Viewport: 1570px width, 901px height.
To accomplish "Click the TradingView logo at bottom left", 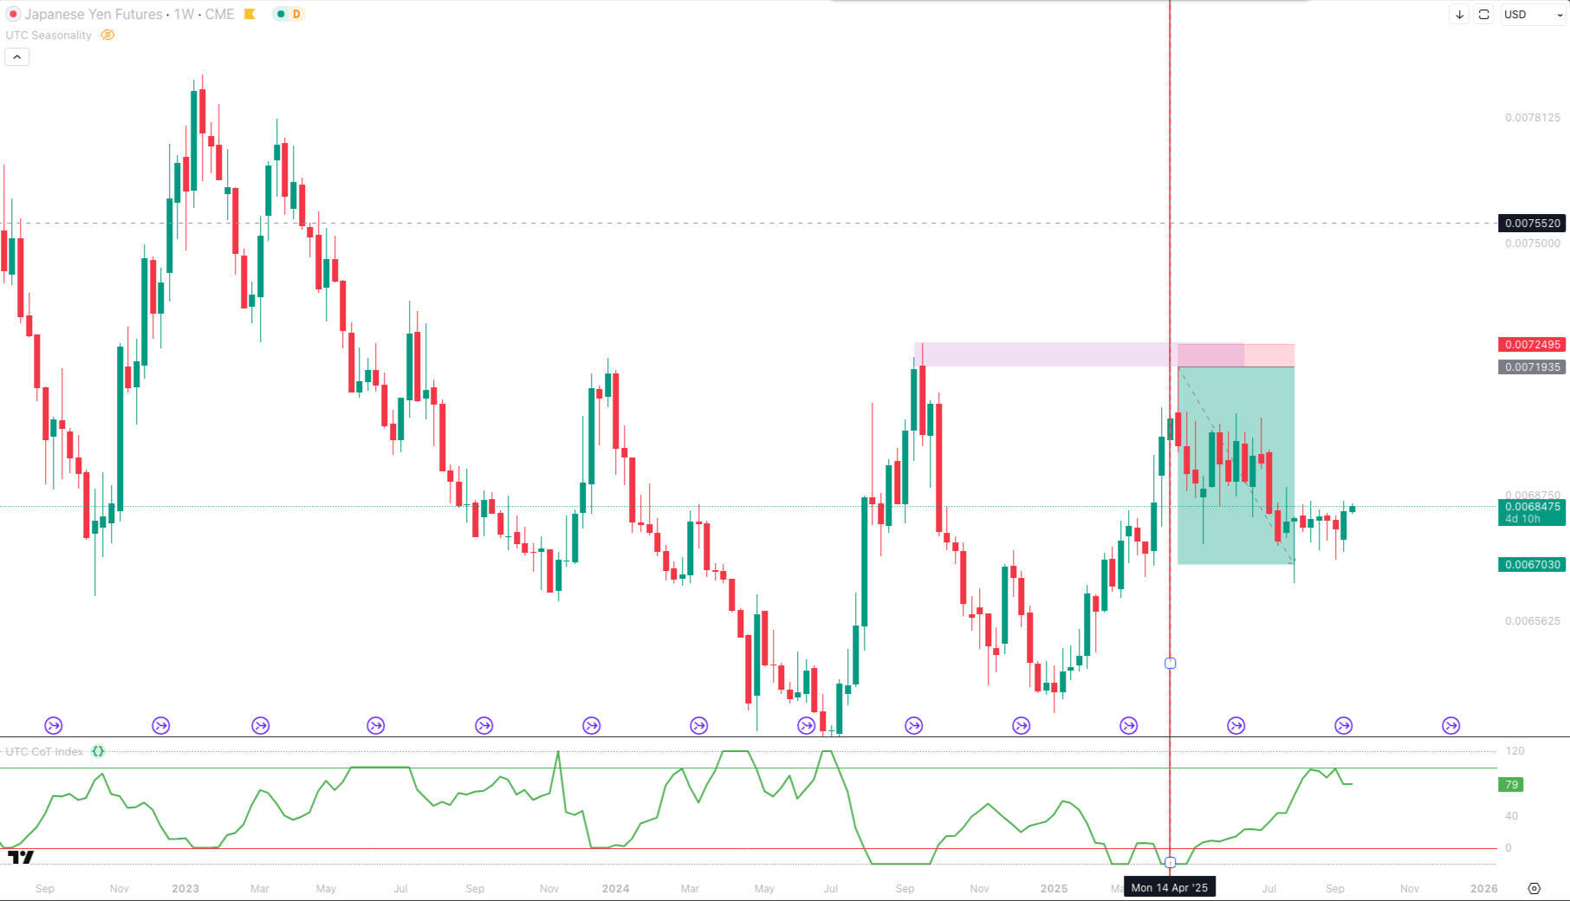I will pyautogui.click(x=21, y=857).
